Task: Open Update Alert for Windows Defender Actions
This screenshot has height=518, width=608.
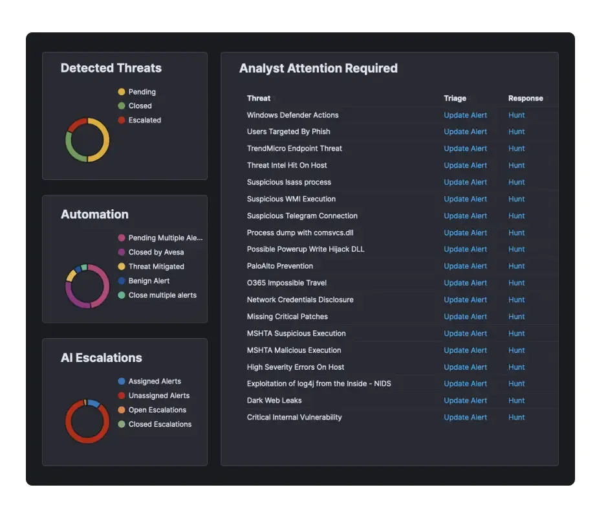Action: tap(466, 115)
